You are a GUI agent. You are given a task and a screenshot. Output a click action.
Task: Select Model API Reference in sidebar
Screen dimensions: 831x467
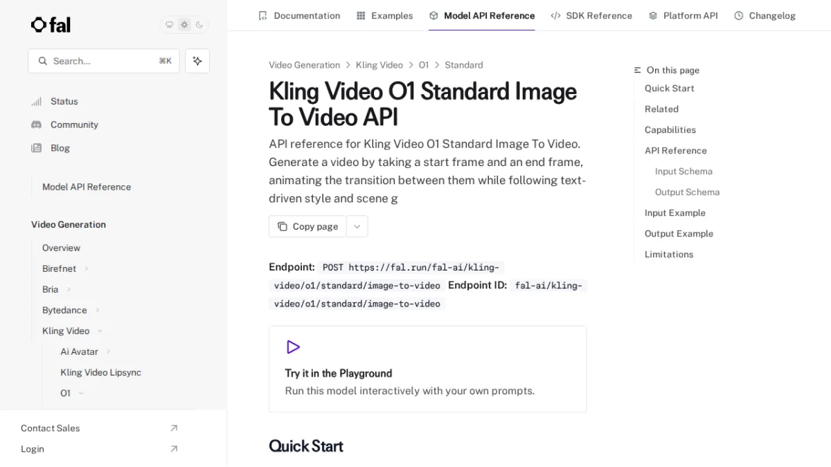point(87,187)
